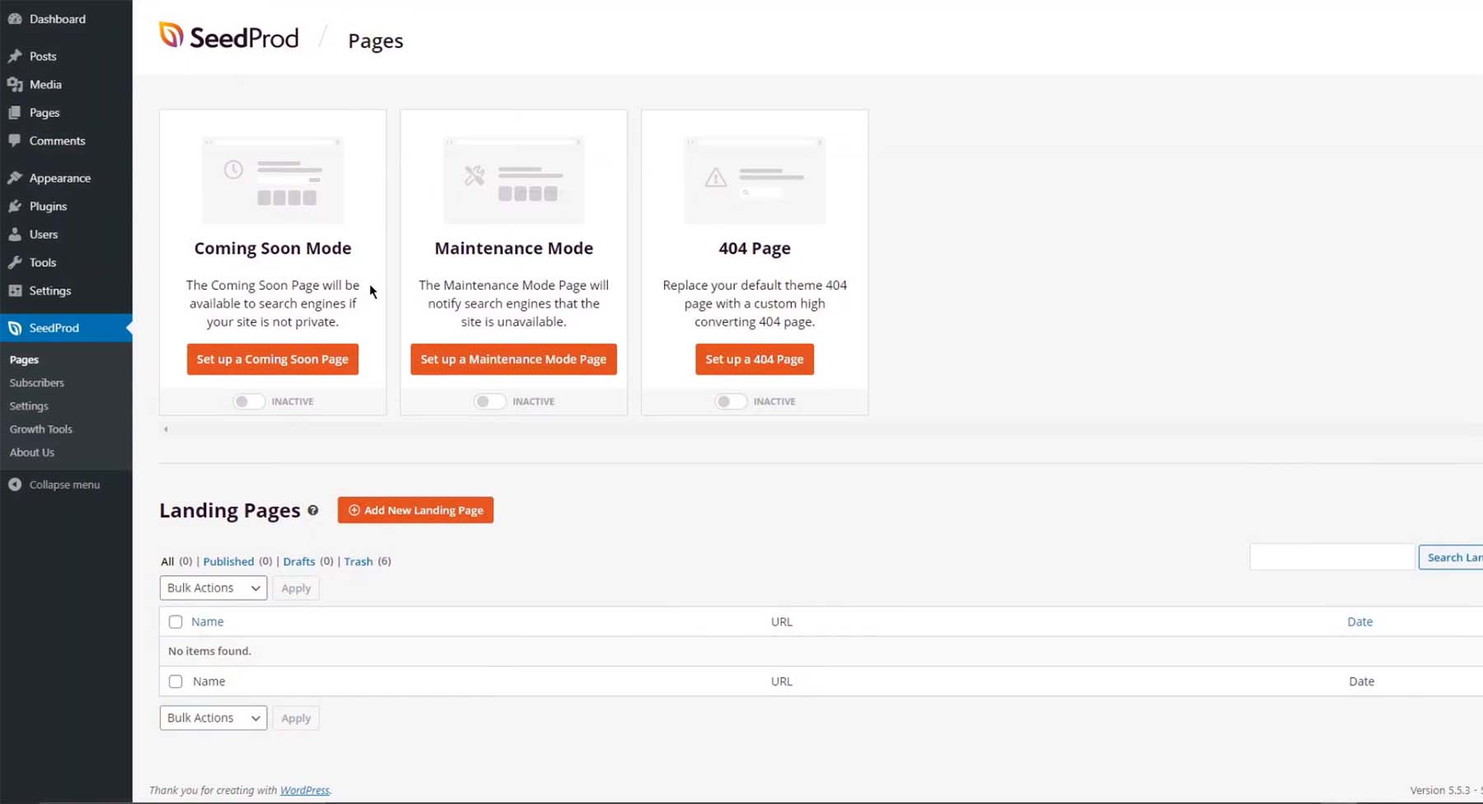Check the select-all checkbox in table header
The height and width of the screenshot is (804, 1483).
pyautogui.click(x=175, y=622)
